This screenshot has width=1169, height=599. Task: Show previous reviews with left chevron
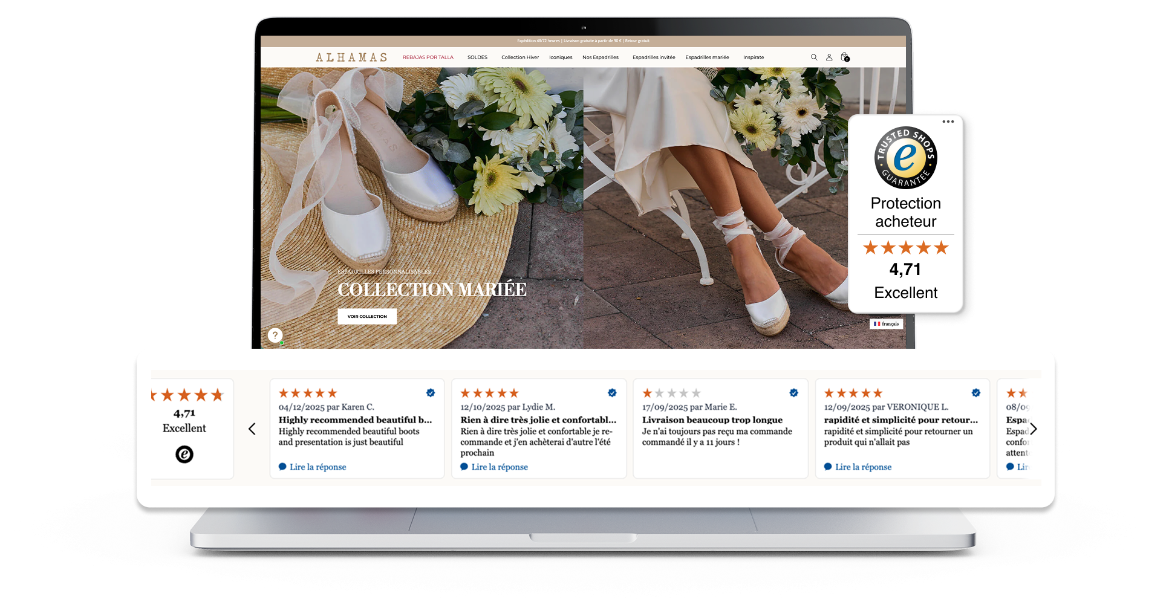click(x=252, y=429)
